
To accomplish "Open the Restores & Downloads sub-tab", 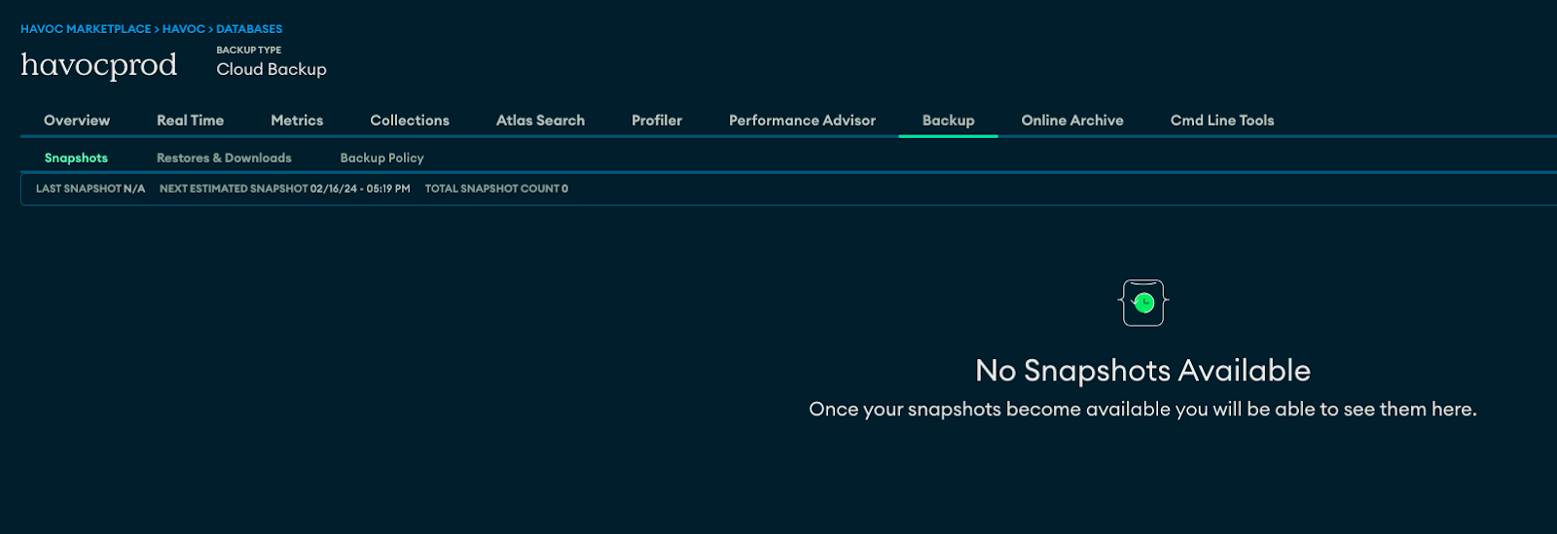I will point(224,158).
